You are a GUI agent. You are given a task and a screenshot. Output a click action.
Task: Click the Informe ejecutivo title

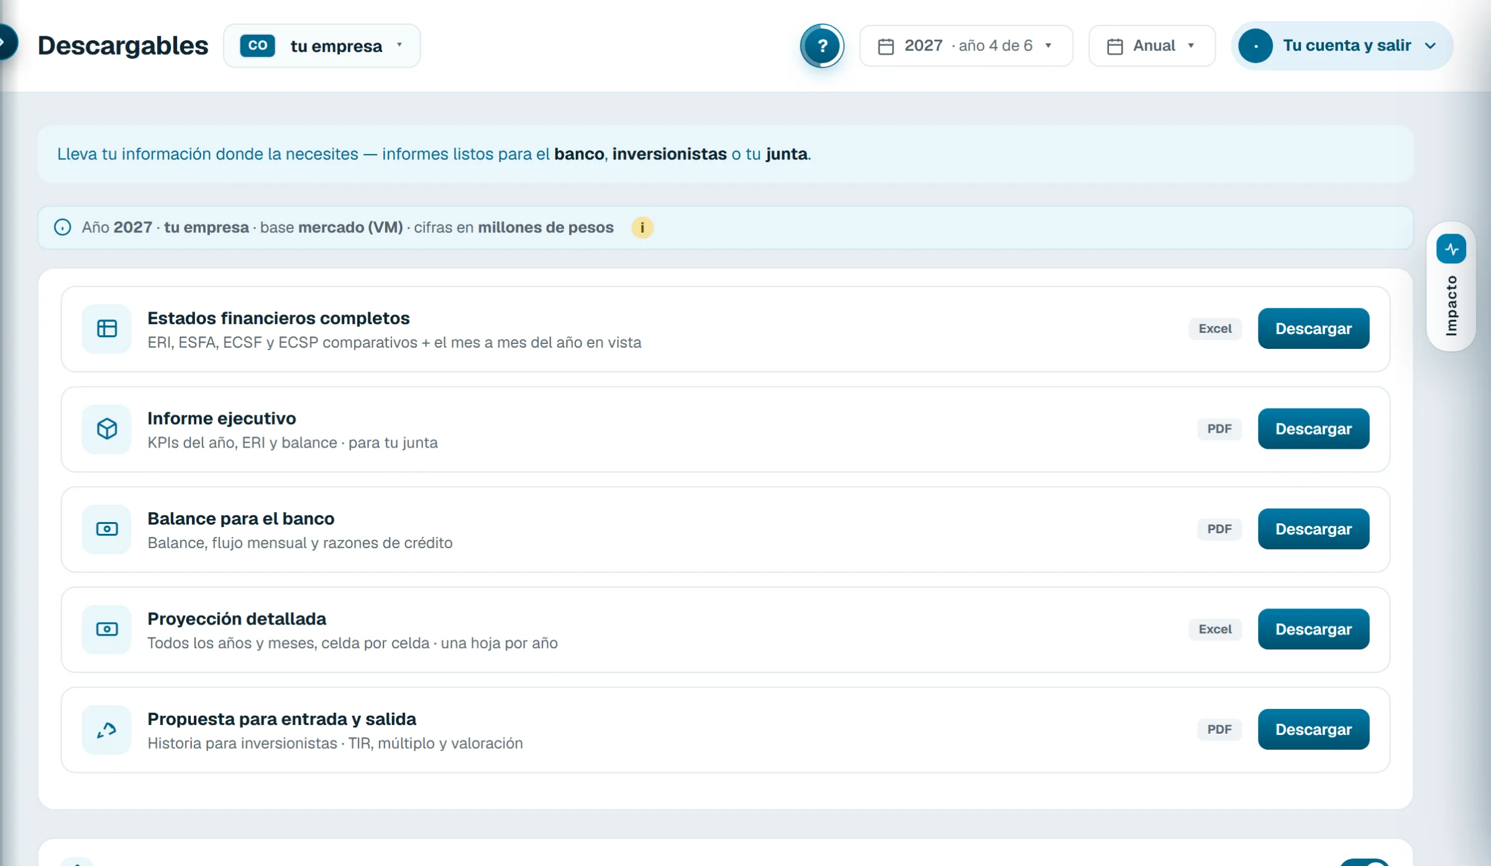pyautogui.click(x=222, y=418)
